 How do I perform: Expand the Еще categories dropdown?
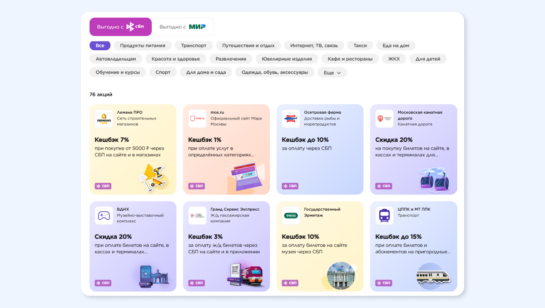332,72
